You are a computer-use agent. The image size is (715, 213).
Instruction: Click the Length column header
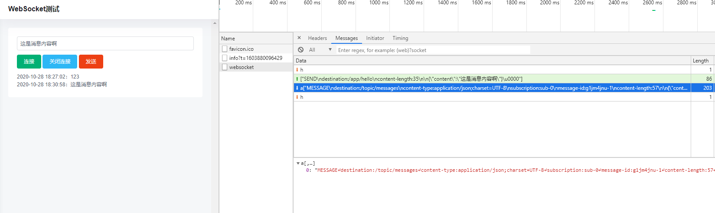[701, 61]
